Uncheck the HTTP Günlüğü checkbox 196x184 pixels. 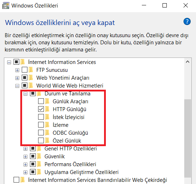[x=41, y=109]
